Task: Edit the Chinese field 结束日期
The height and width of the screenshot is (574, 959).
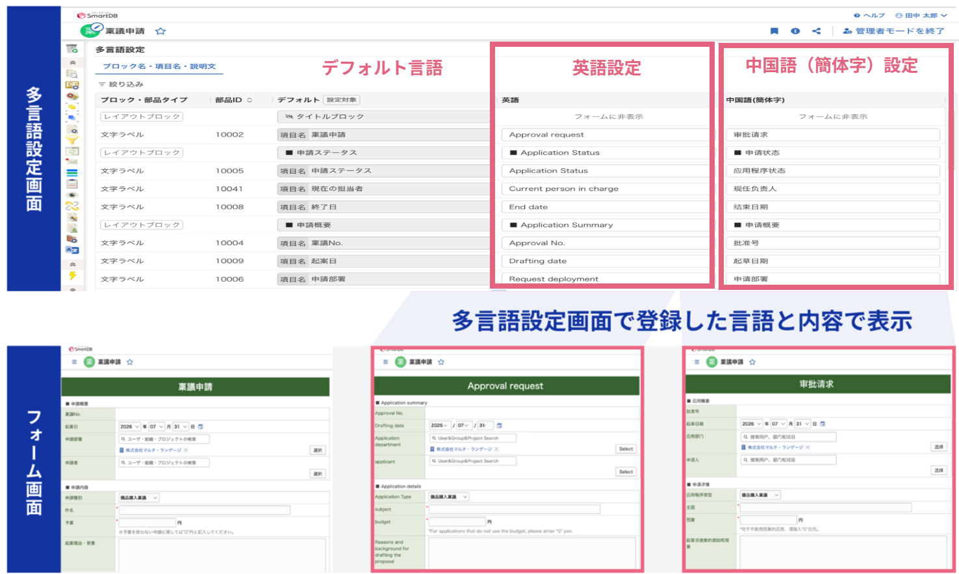Action: point(832,207)
